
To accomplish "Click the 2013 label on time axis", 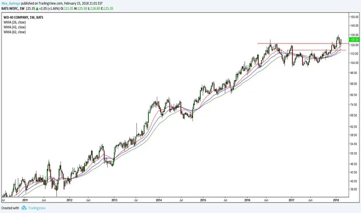I will [x=114, y=200].
